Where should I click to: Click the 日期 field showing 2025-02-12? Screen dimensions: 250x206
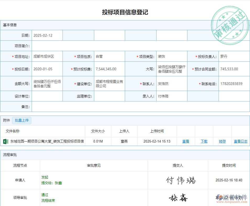tap(47, 35)
